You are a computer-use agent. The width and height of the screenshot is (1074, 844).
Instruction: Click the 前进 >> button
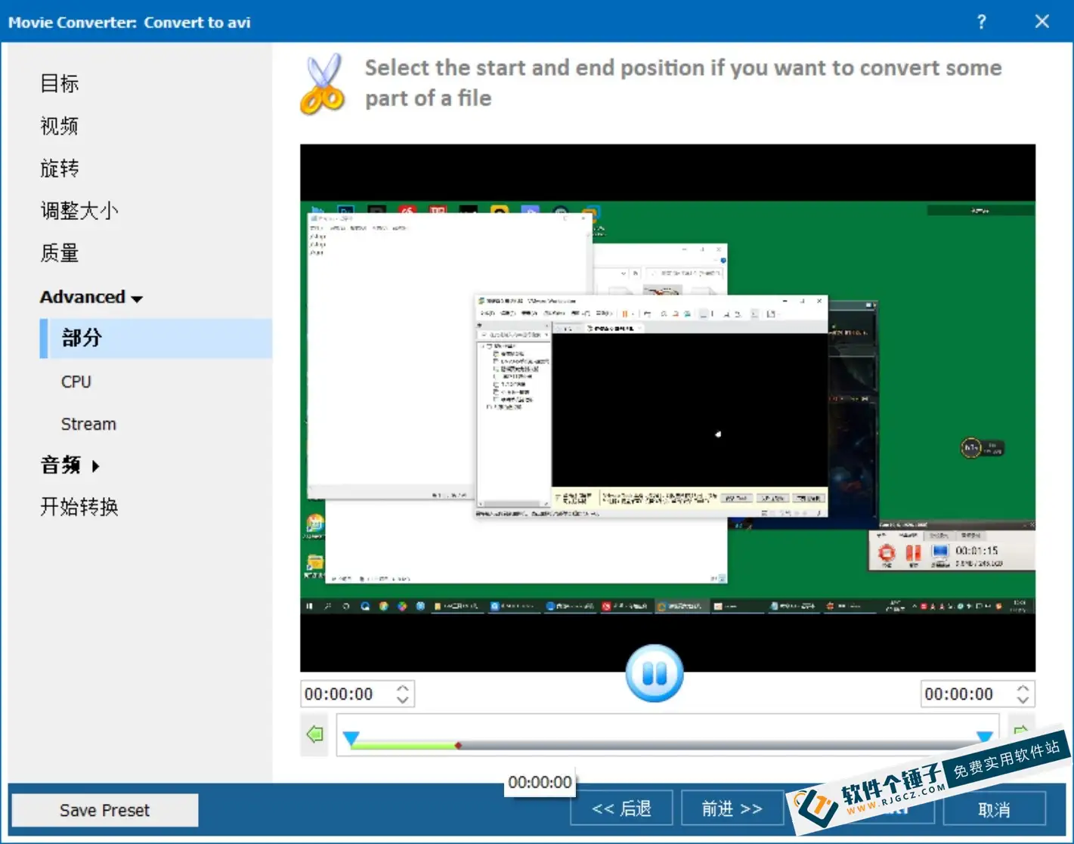[x=732, y=809]
